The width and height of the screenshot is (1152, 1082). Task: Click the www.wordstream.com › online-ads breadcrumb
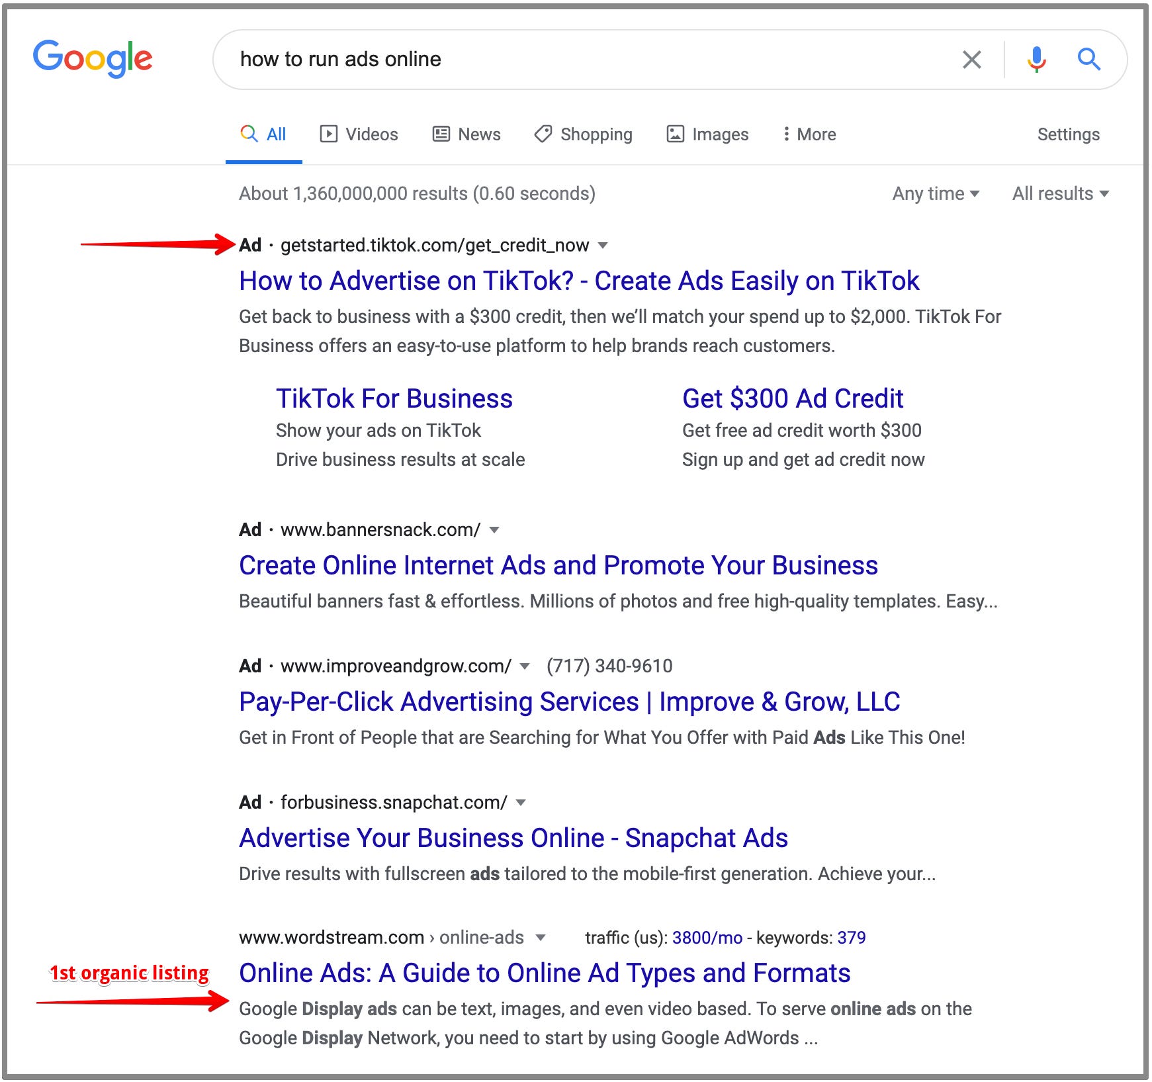381,938
